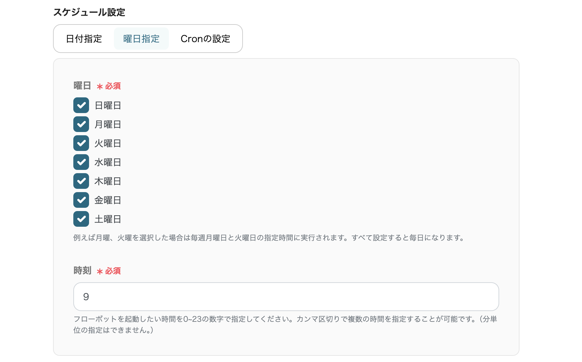Viewport: 582px width, 362px height.
Task: Deselect the 金曜日 checkbox
Action: point(81,200)
